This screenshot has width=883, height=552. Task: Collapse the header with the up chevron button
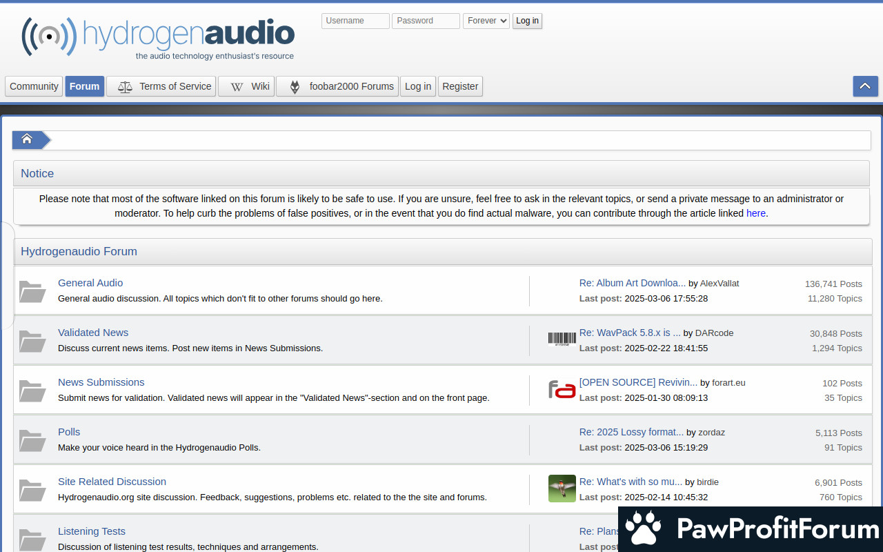[865, 86]
